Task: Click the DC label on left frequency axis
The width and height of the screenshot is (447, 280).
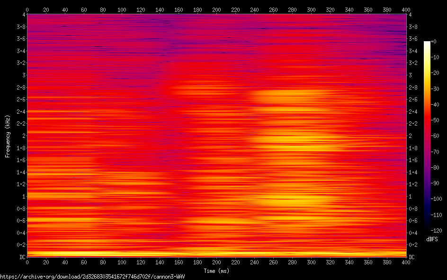Action: click(x=21, y=257)
